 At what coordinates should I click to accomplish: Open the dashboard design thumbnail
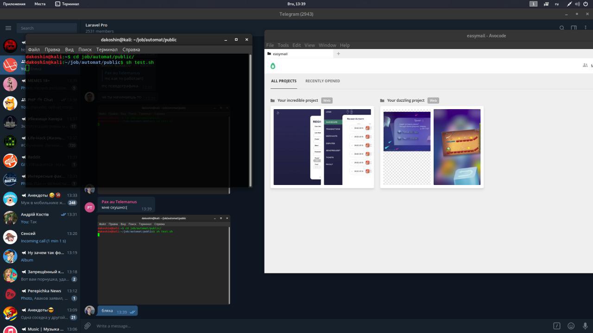point(347,147)
